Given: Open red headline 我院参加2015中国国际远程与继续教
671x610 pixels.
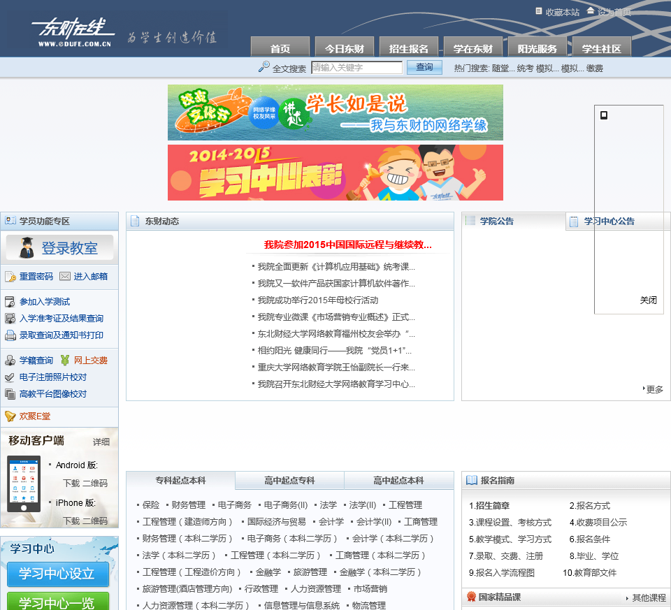Looking at the screenshot, I should tap(347, 245).
